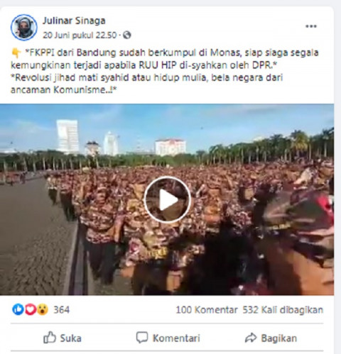Open the post timestamp 20 Juni pukul 22.50
The height and width of the screenshot is (354, 341).
[80, 35]
